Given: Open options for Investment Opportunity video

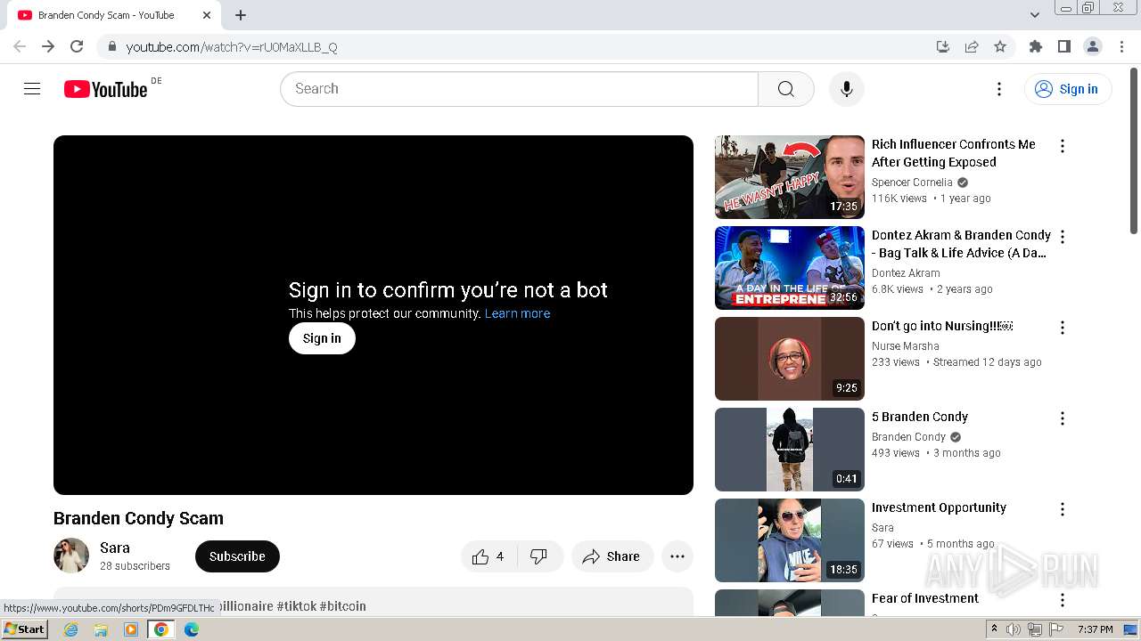Looking at the screenshot, I should 1062,509.
